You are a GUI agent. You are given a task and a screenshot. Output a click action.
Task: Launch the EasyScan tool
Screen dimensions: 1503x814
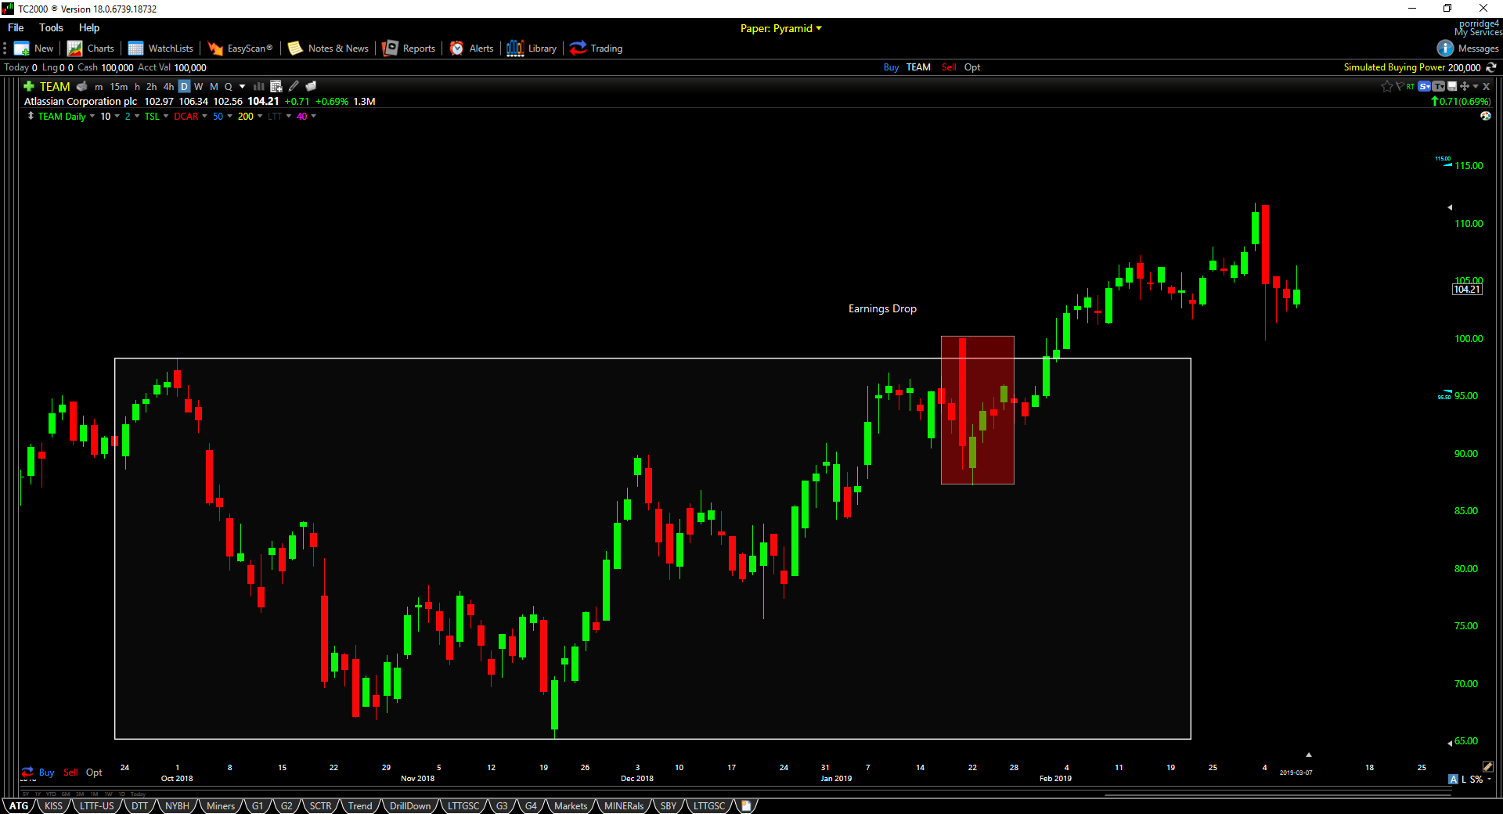(240, 49)
